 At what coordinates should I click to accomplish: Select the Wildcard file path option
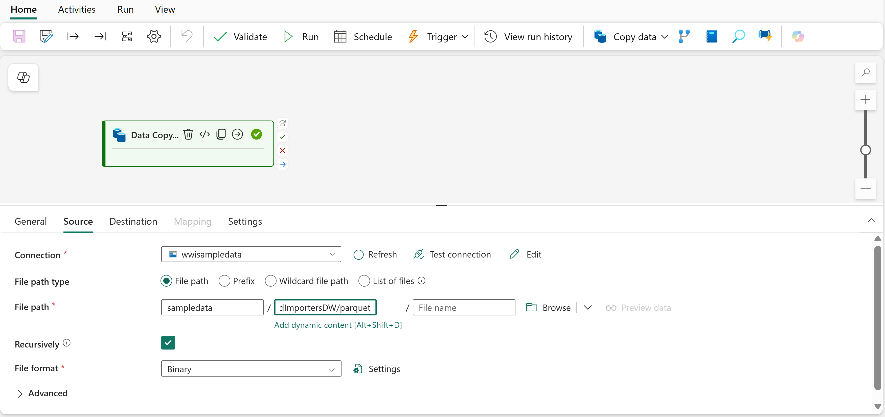coord(271,281)
